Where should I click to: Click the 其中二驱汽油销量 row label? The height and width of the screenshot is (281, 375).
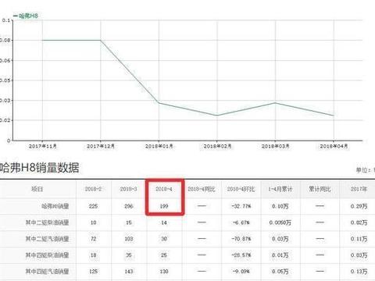tap(47, 239)
